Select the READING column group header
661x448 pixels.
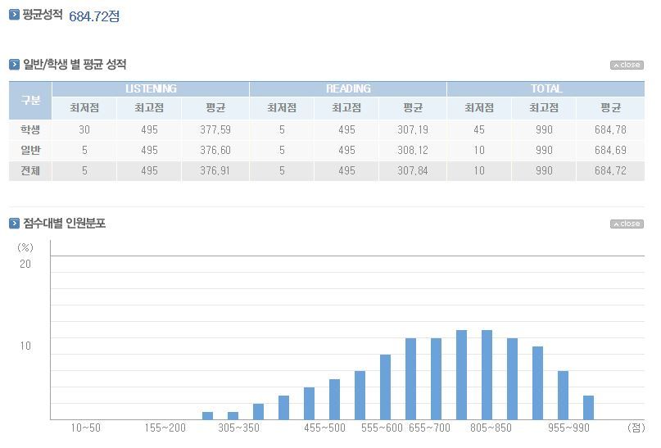(348, 88)
